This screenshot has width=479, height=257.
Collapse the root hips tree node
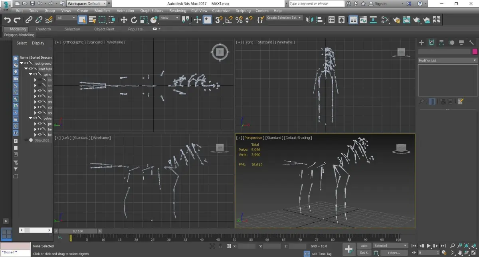coord(26,69)
